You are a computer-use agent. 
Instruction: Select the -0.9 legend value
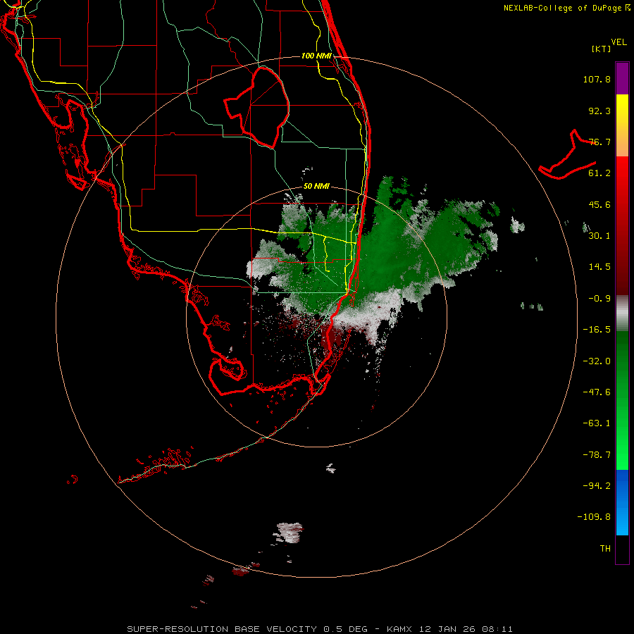click(x=599, y=299)
